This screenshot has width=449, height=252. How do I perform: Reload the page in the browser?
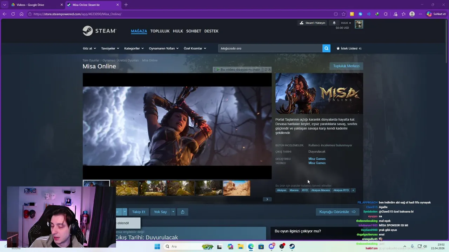coord(13,14)
